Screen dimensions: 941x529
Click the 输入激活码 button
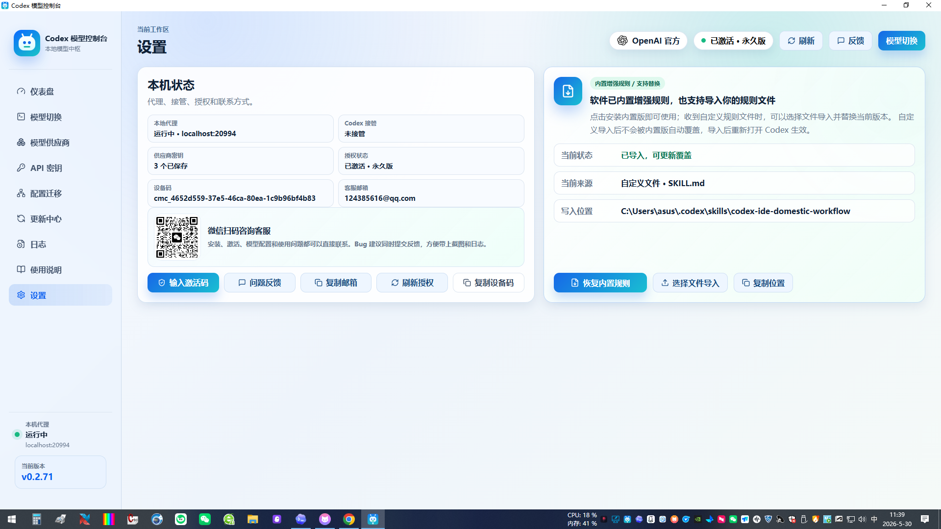183,283
